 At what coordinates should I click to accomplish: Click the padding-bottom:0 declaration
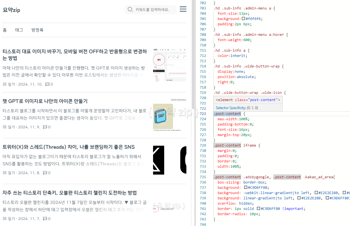point(236,124)
